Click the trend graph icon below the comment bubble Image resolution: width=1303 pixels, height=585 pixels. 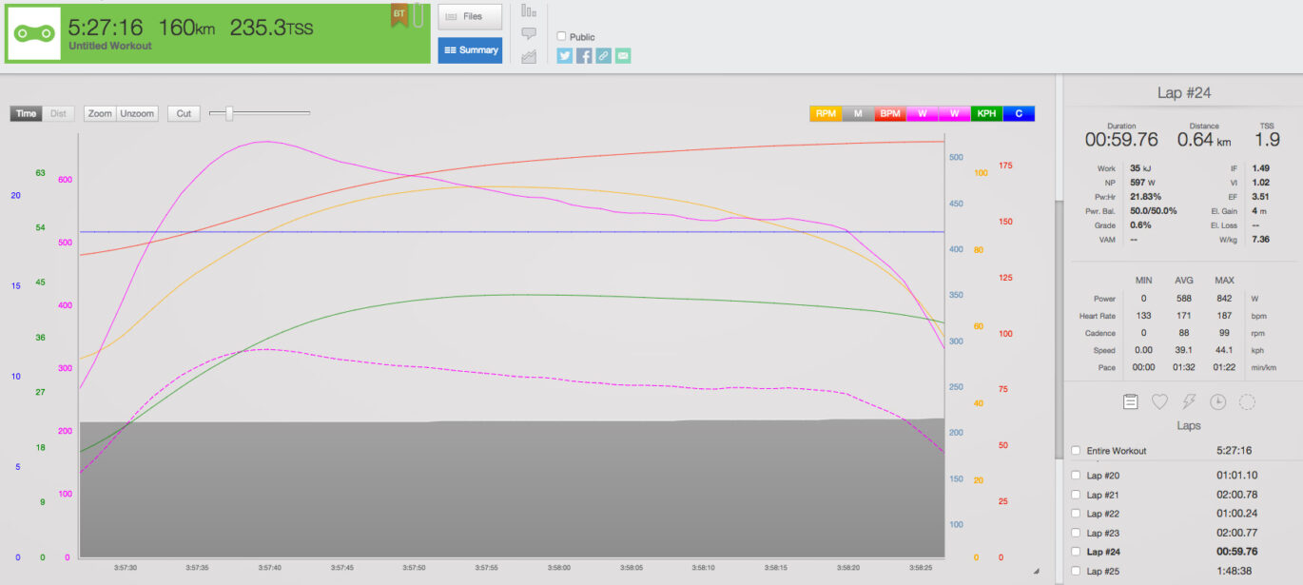(527, 55)
